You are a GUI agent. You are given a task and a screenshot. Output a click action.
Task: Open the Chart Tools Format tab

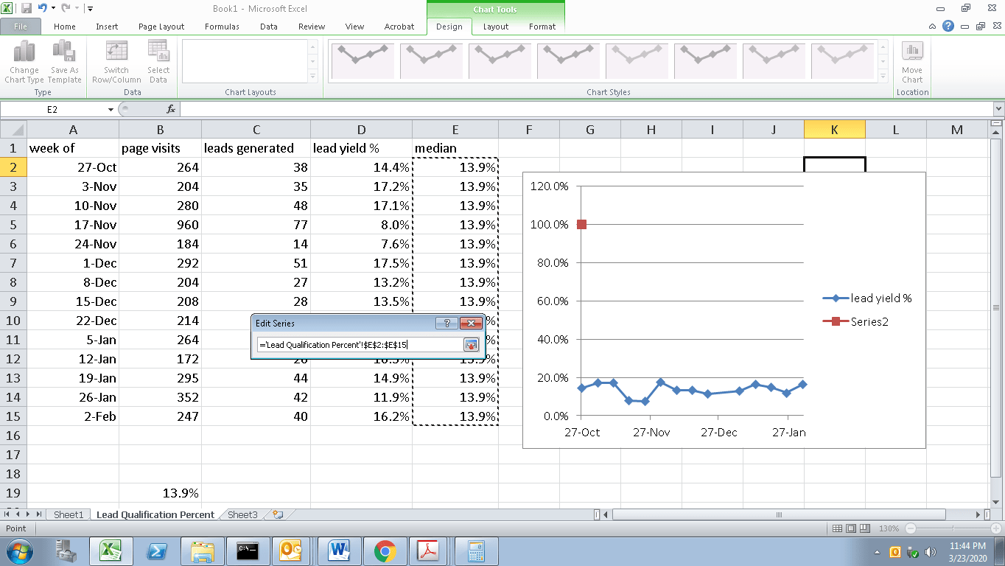coord(542,26)
